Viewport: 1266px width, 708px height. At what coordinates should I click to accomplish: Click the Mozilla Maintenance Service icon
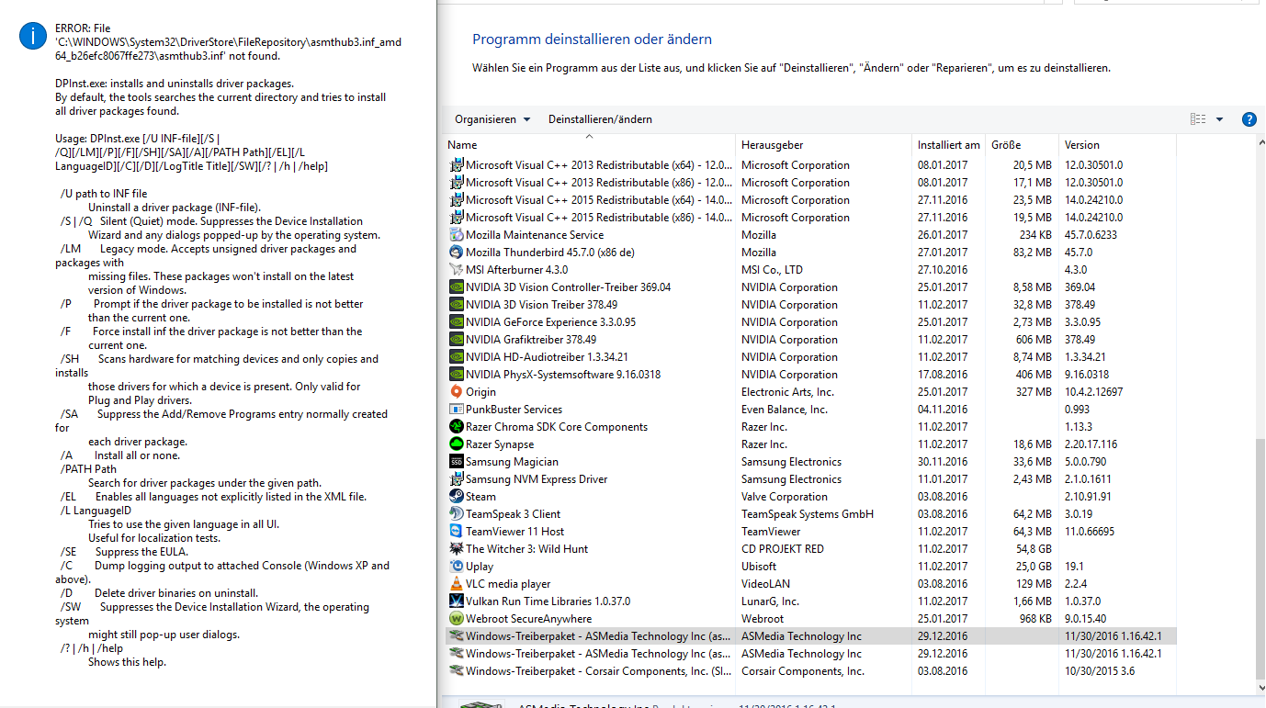click(x=457, y=235)
